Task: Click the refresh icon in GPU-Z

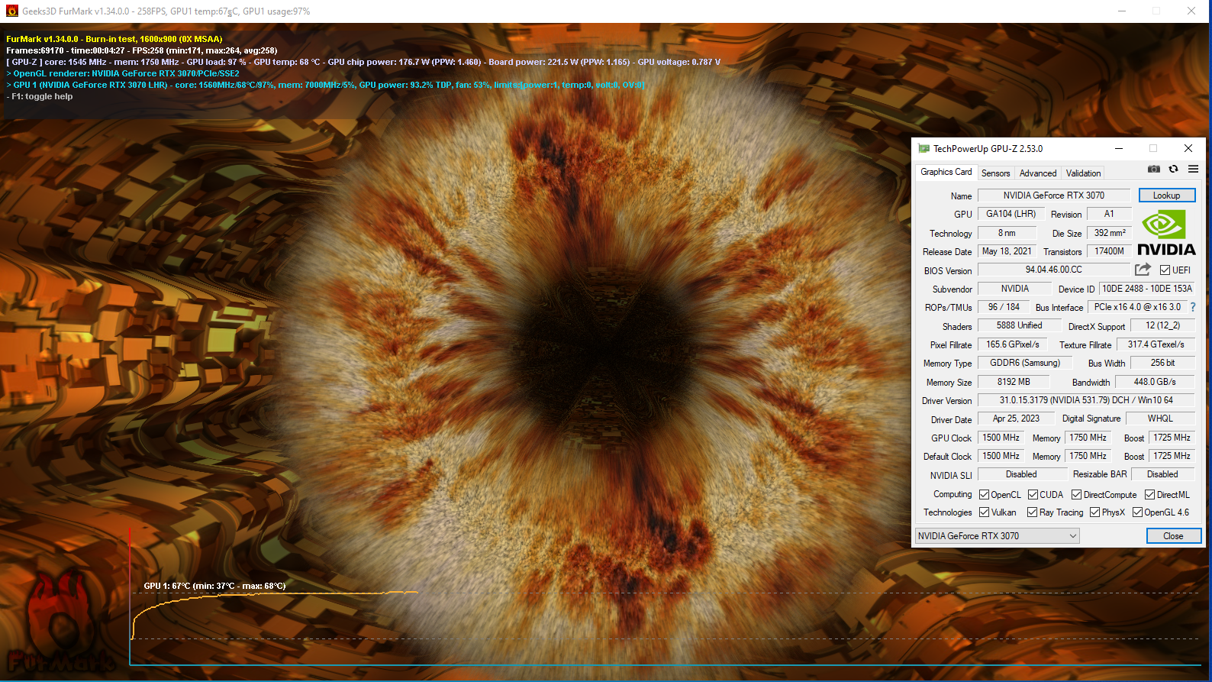Action: coord(1174,170)
